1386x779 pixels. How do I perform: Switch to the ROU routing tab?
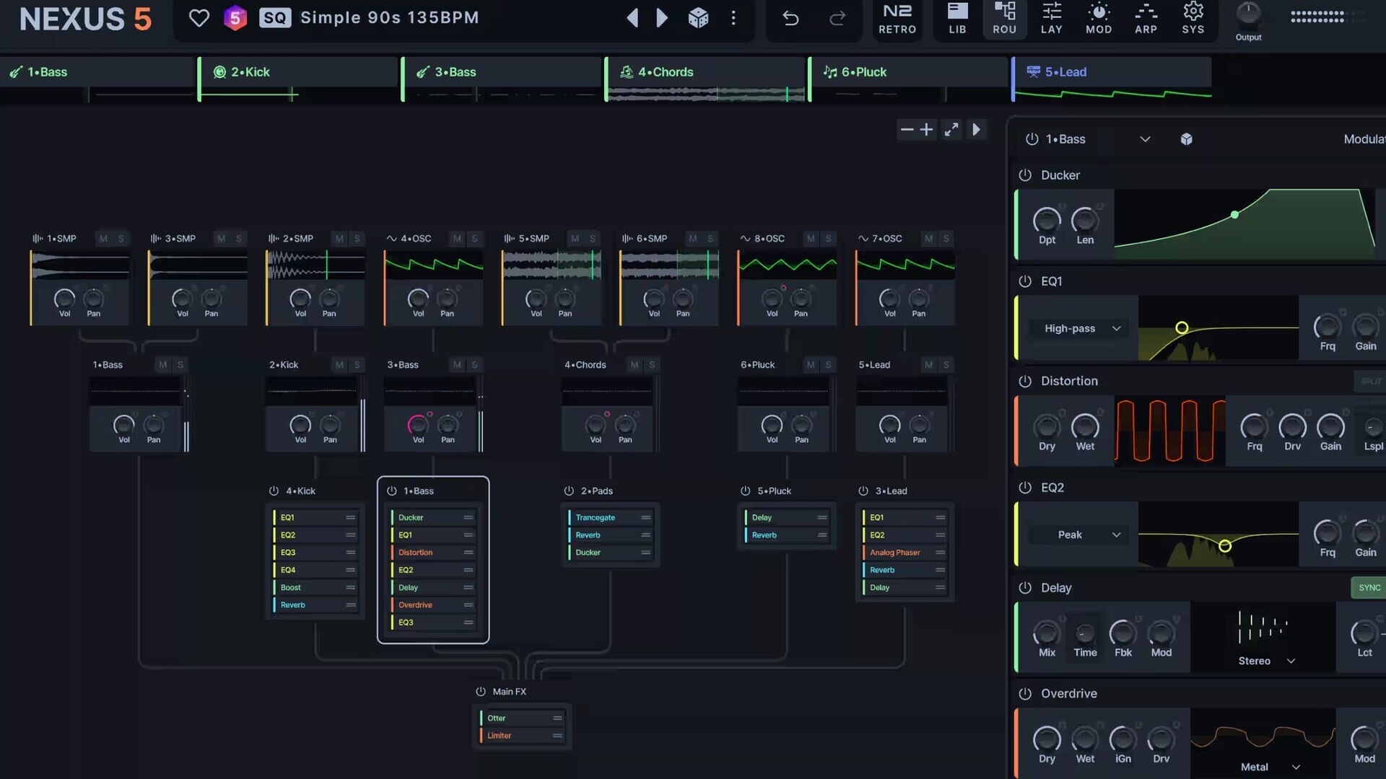point(1004,19)
